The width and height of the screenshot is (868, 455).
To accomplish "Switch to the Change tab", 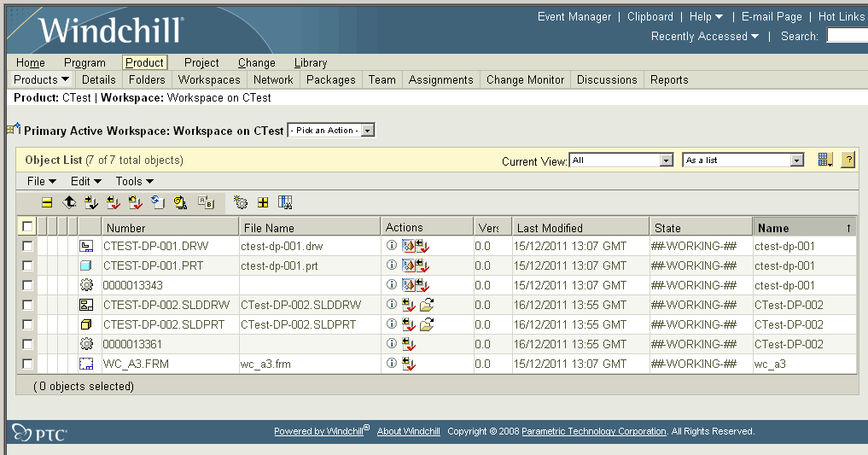I will 257,62.
